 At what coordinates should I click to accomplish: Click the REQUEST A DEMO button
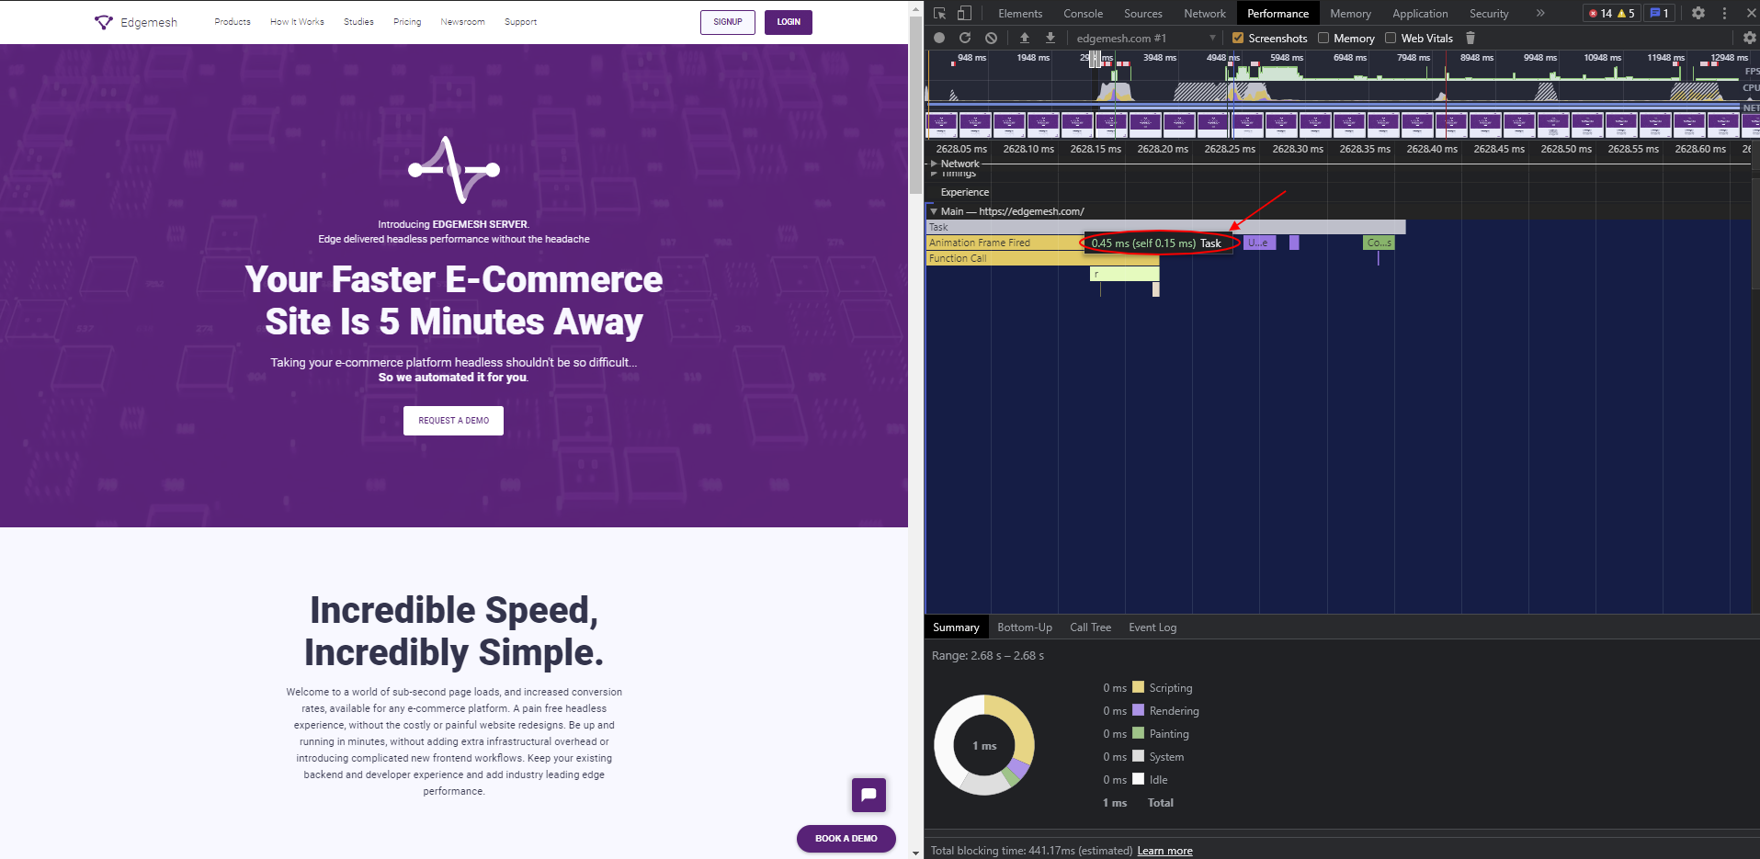pyautogui.click(x=453, y=421)
